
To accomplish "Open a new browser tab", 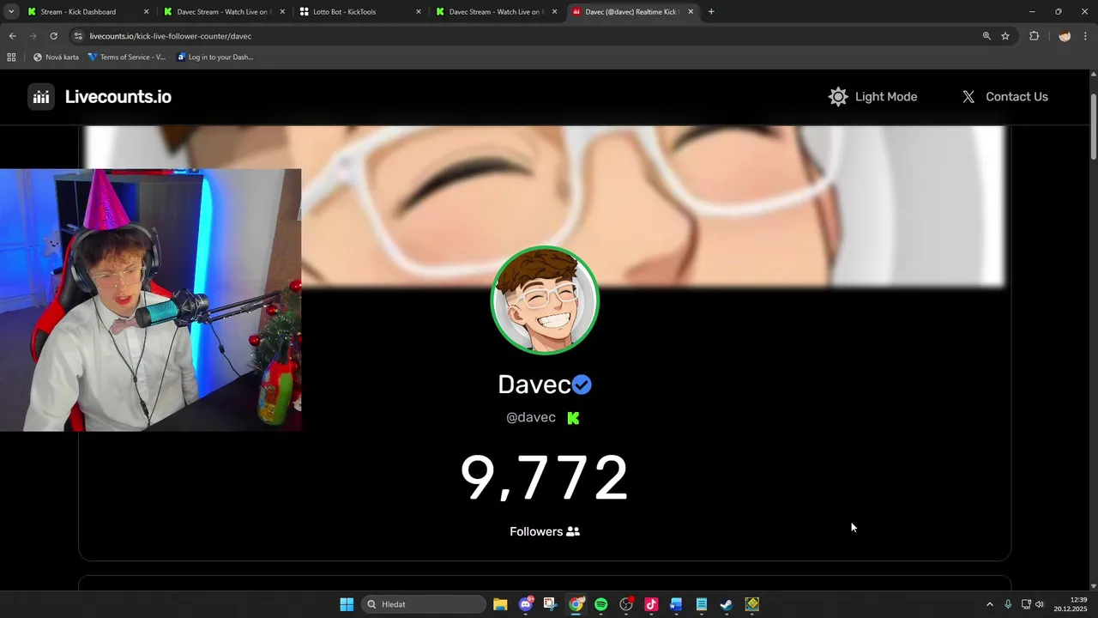I will coord(711,12).
